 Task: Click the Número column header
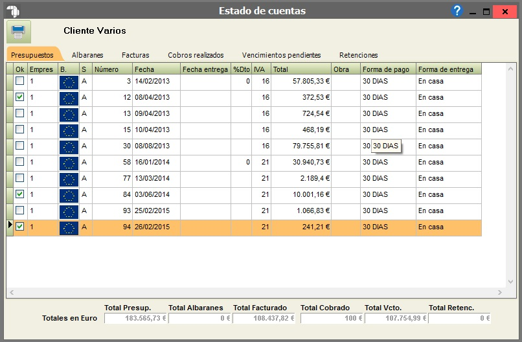(112, 69)
